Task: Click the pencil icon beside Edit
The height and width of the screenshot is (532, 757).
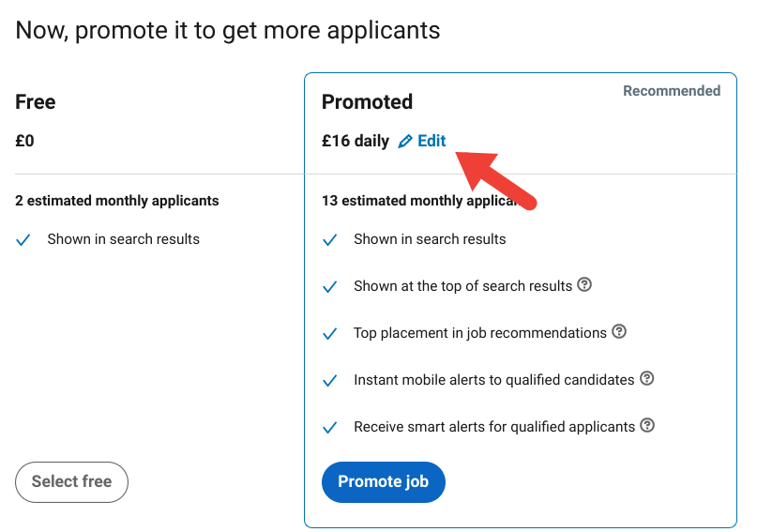Action: point(405,142)
